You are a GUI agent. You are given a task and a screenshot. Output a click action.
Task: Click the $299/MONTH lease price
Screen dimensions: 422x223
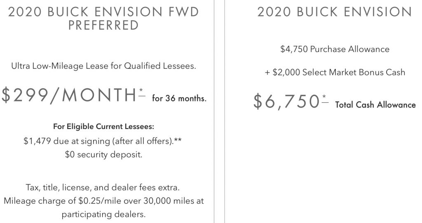point(69,95)
